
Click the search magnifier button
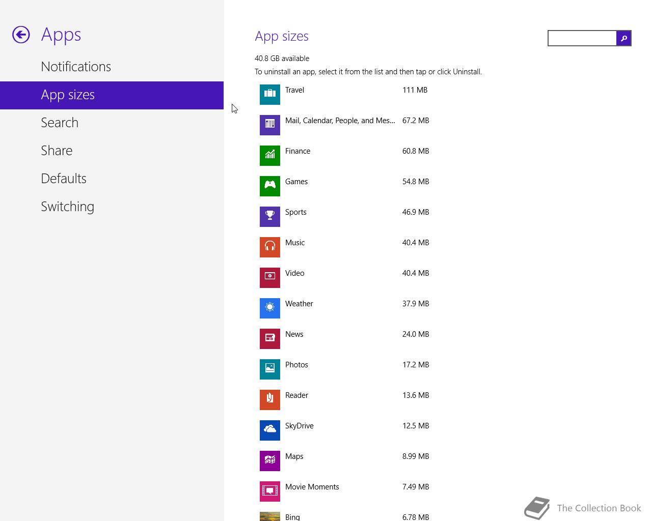click(x=623, y=38)
